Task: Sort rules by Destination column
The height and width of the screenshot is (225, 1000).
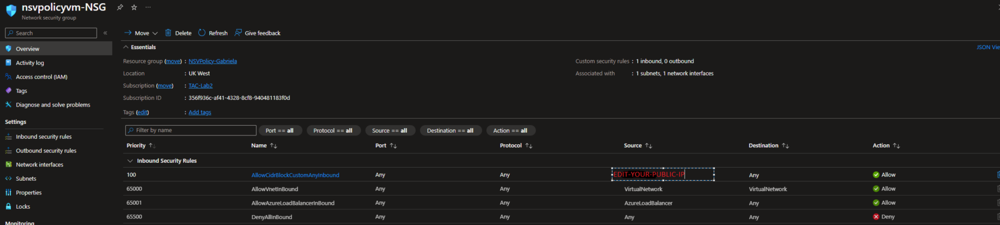Action: [769, 146]
